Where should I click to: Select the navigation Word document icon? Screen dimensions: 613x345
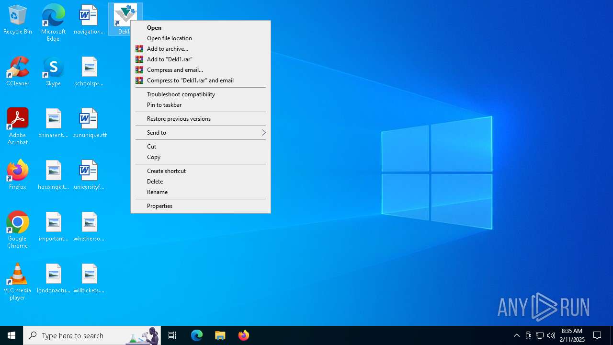click(89, 20)
